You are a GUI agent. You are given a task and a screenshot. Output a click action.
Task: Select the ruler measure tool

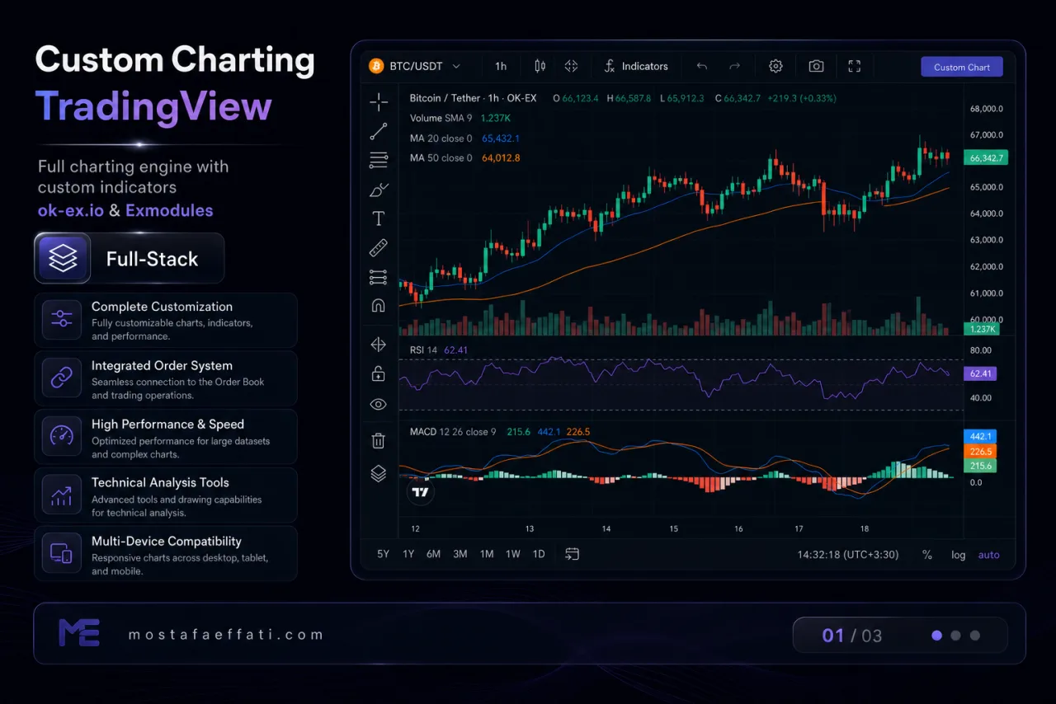click(379, 247)
